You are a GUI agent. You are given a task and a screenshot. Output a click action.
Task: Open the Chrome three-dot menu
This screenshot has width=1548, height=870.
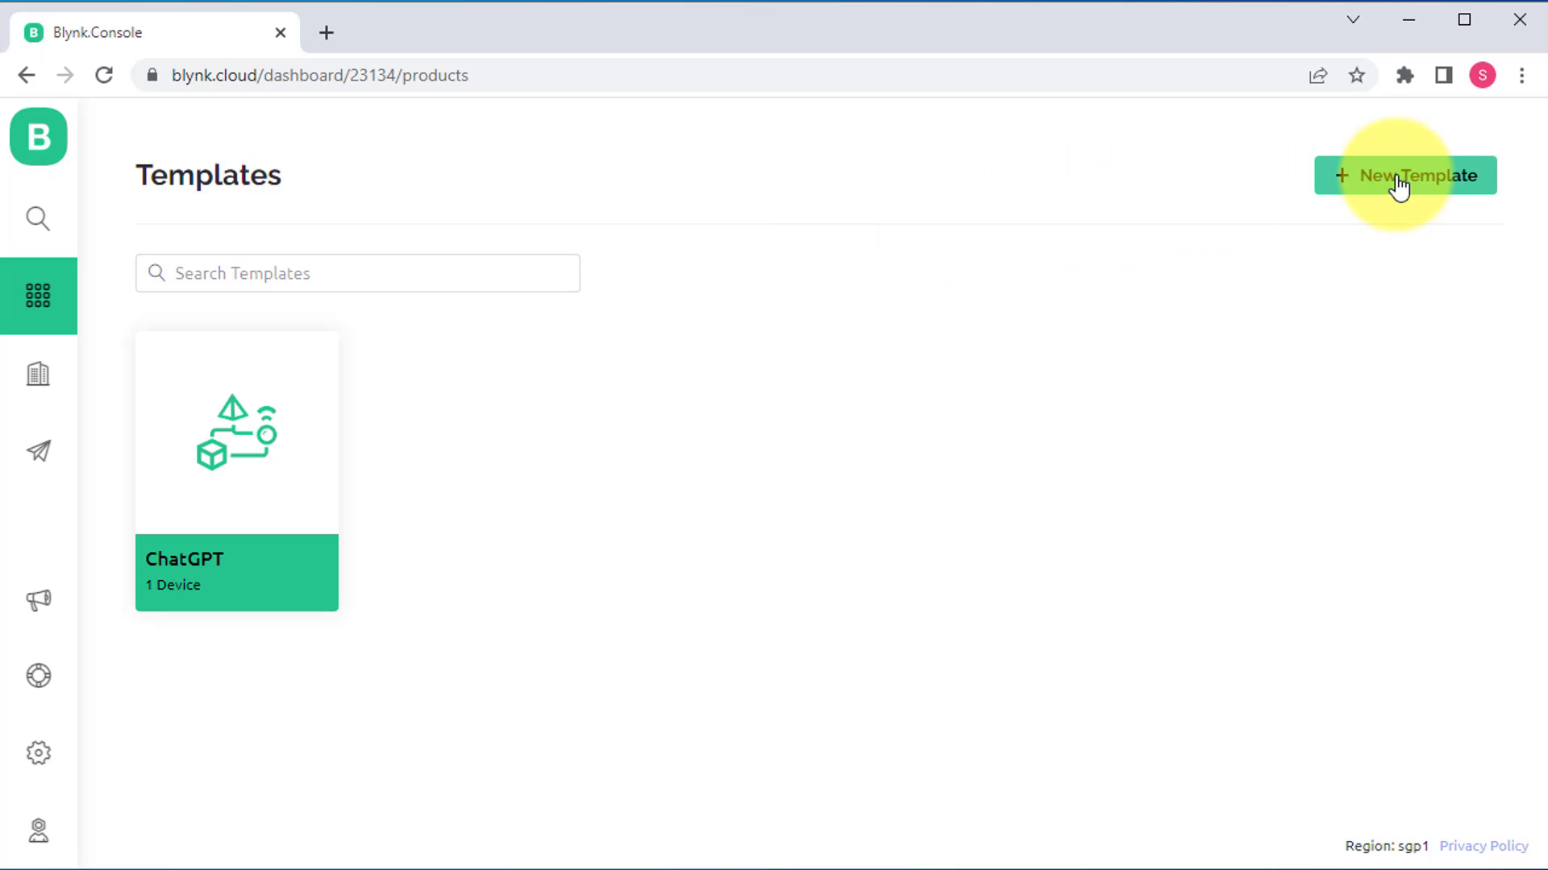1522,75
